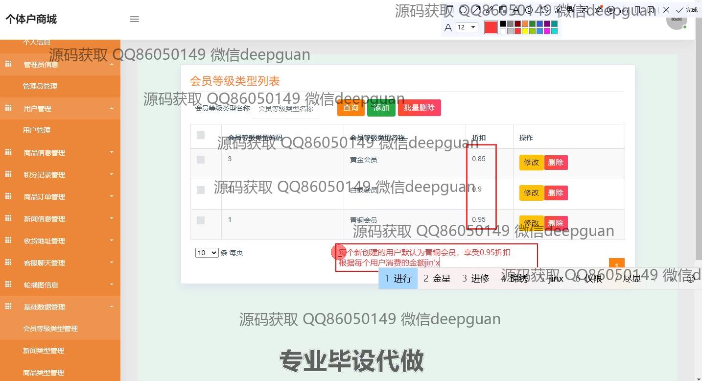Pick the magenta color swatch
This screenshot has width=702, height=381.
tap(547, 31)
